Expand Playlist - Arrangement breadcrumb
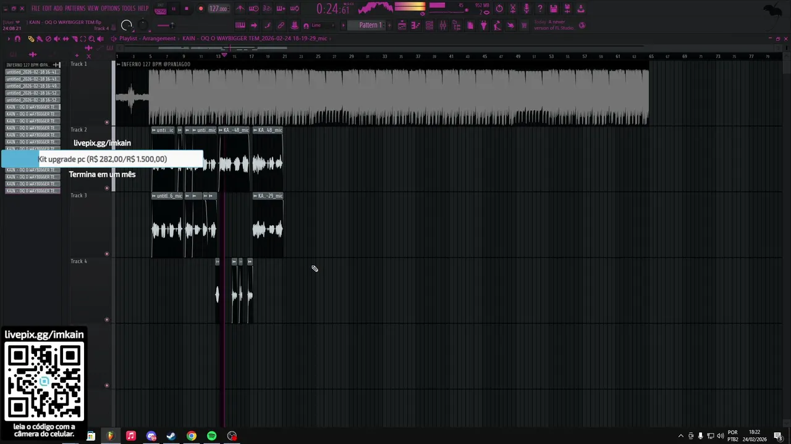Viewport: 791px width, 444px height. (147, 38)
